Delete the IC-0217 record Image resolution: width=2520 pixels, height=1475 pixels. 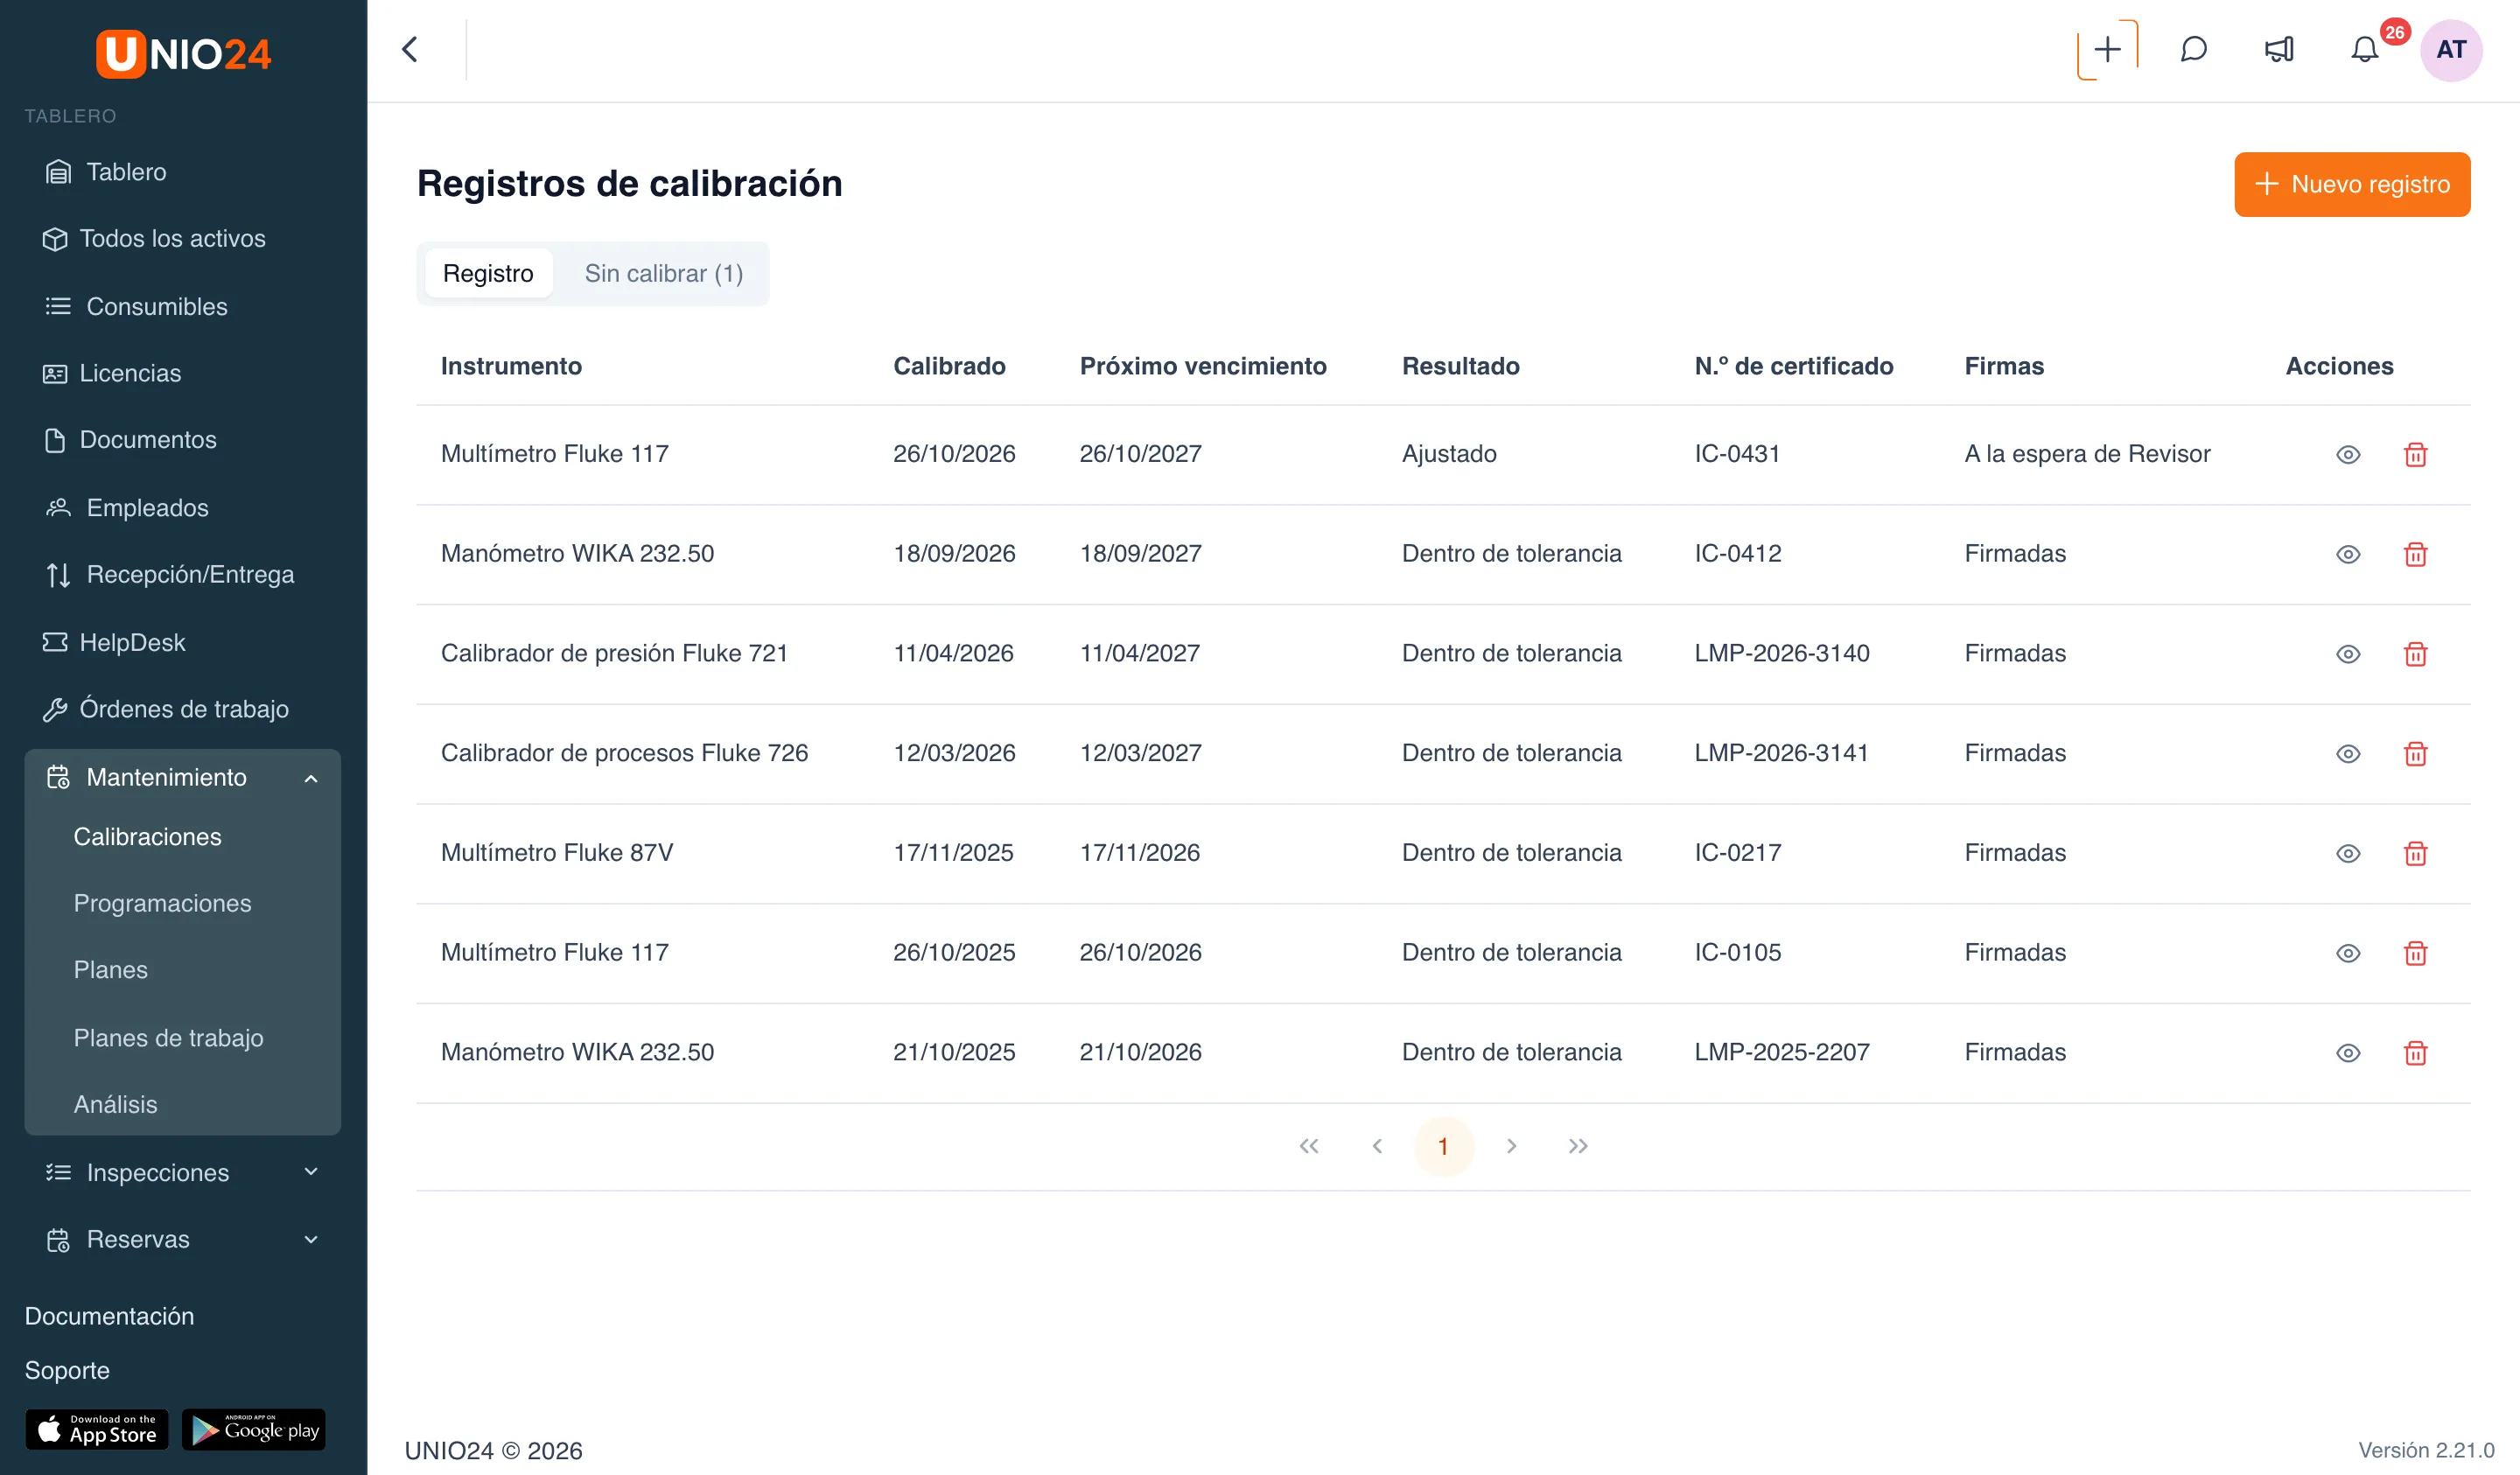coord(2415,853)
